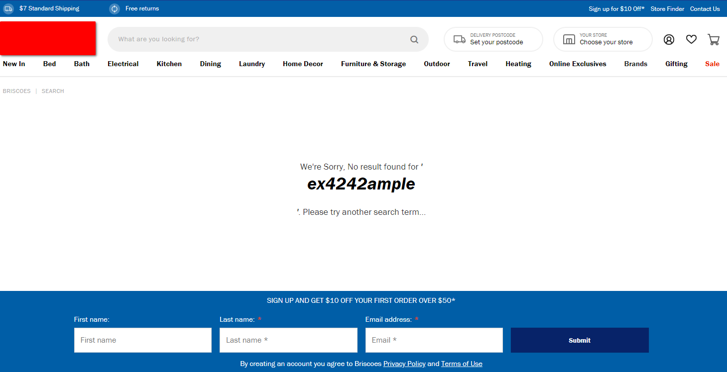Click the Free returns circular icon

(115, 8)
